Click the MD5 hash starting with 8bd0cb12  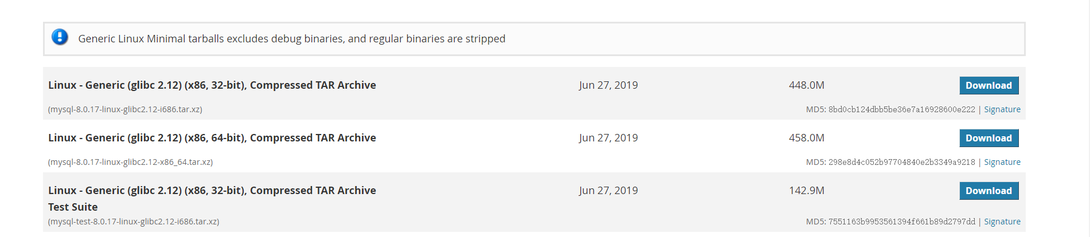click(901, 109)
